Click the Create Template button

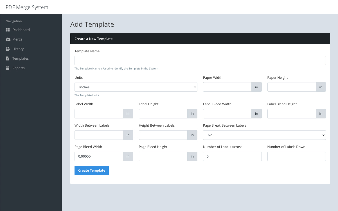coord(91,170)
